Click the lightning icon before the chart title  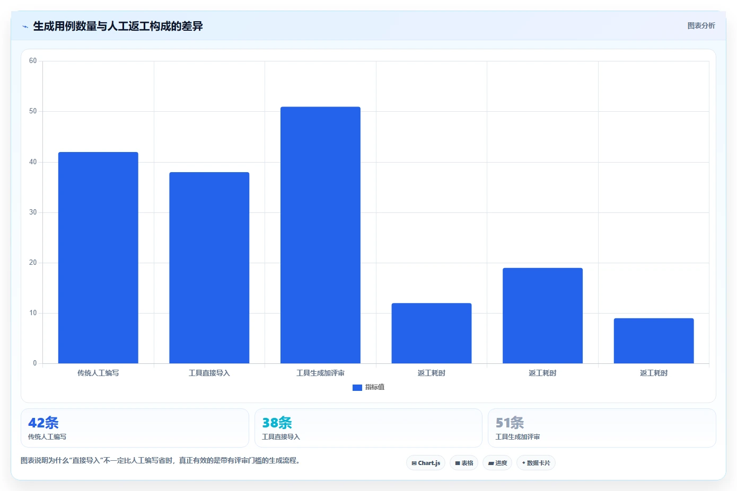click(x=25, y=26)
